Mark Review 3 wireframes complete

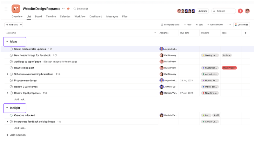(11, 87)
